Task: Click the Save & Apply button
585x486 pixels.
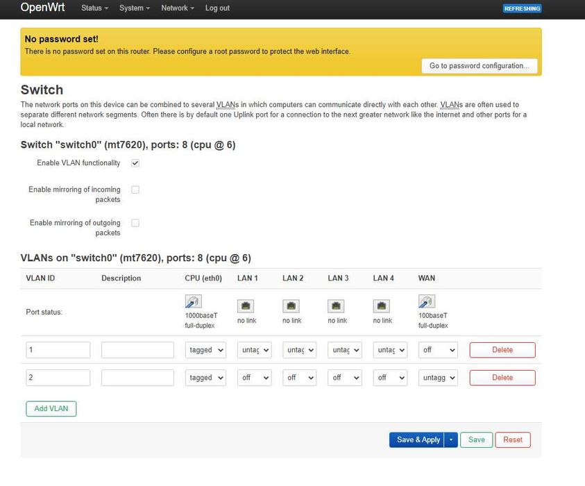Action: tap(417, 440)
